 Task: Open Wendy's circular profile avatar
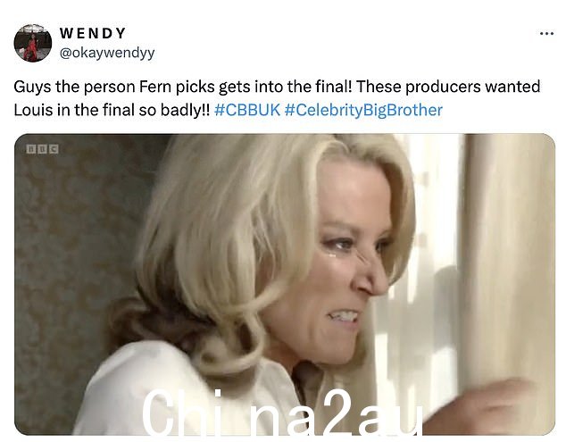[33, 43]
